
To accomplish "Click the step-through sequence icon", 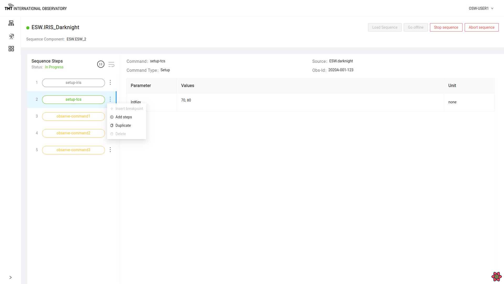I will click(x=111, y=64).
